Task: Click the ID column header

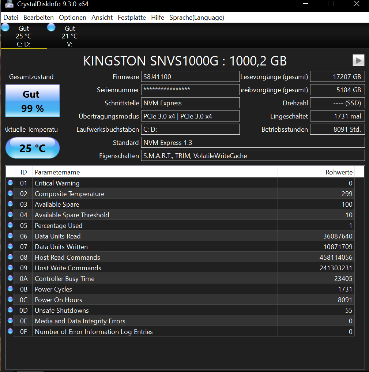Action: click(23, 172)
